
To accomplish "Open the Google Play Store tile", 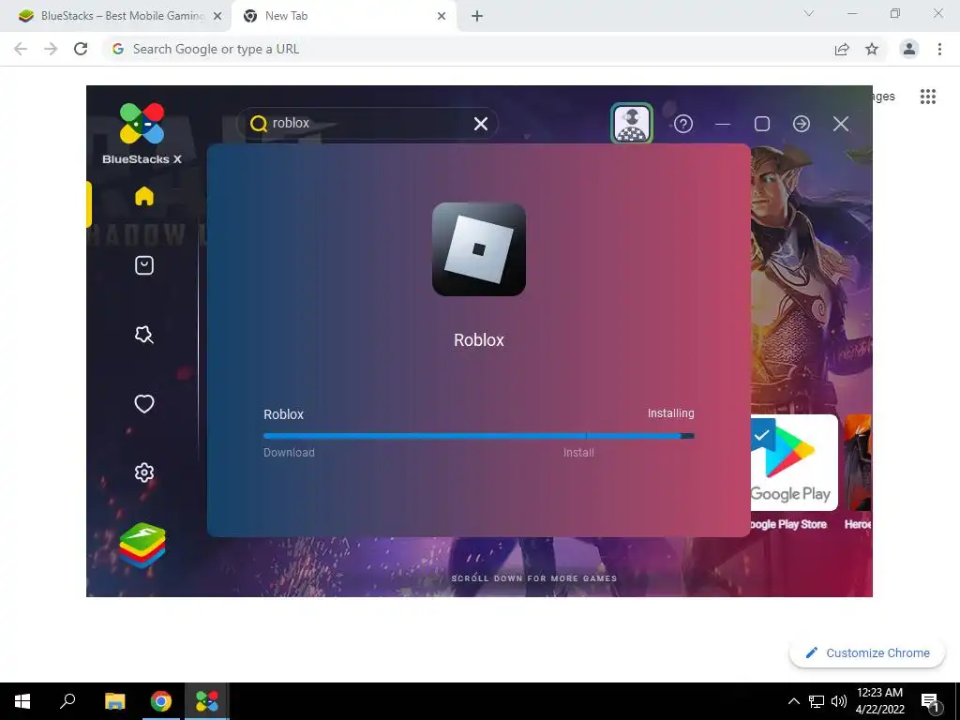I will click(794, 463).
